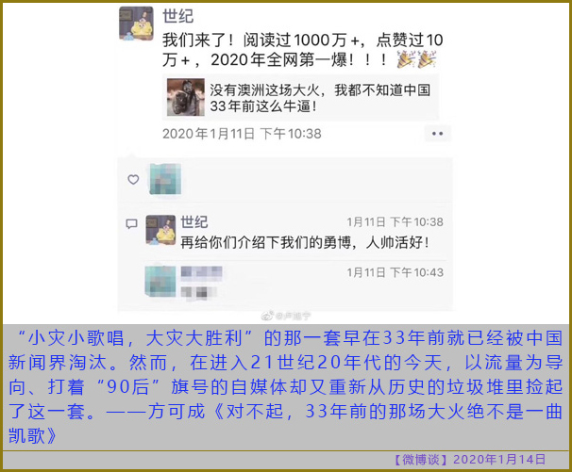This screenshot has width=572, height=472.
Task: Open 世纪's profile avatar at top
Action: tap(137, 24)
